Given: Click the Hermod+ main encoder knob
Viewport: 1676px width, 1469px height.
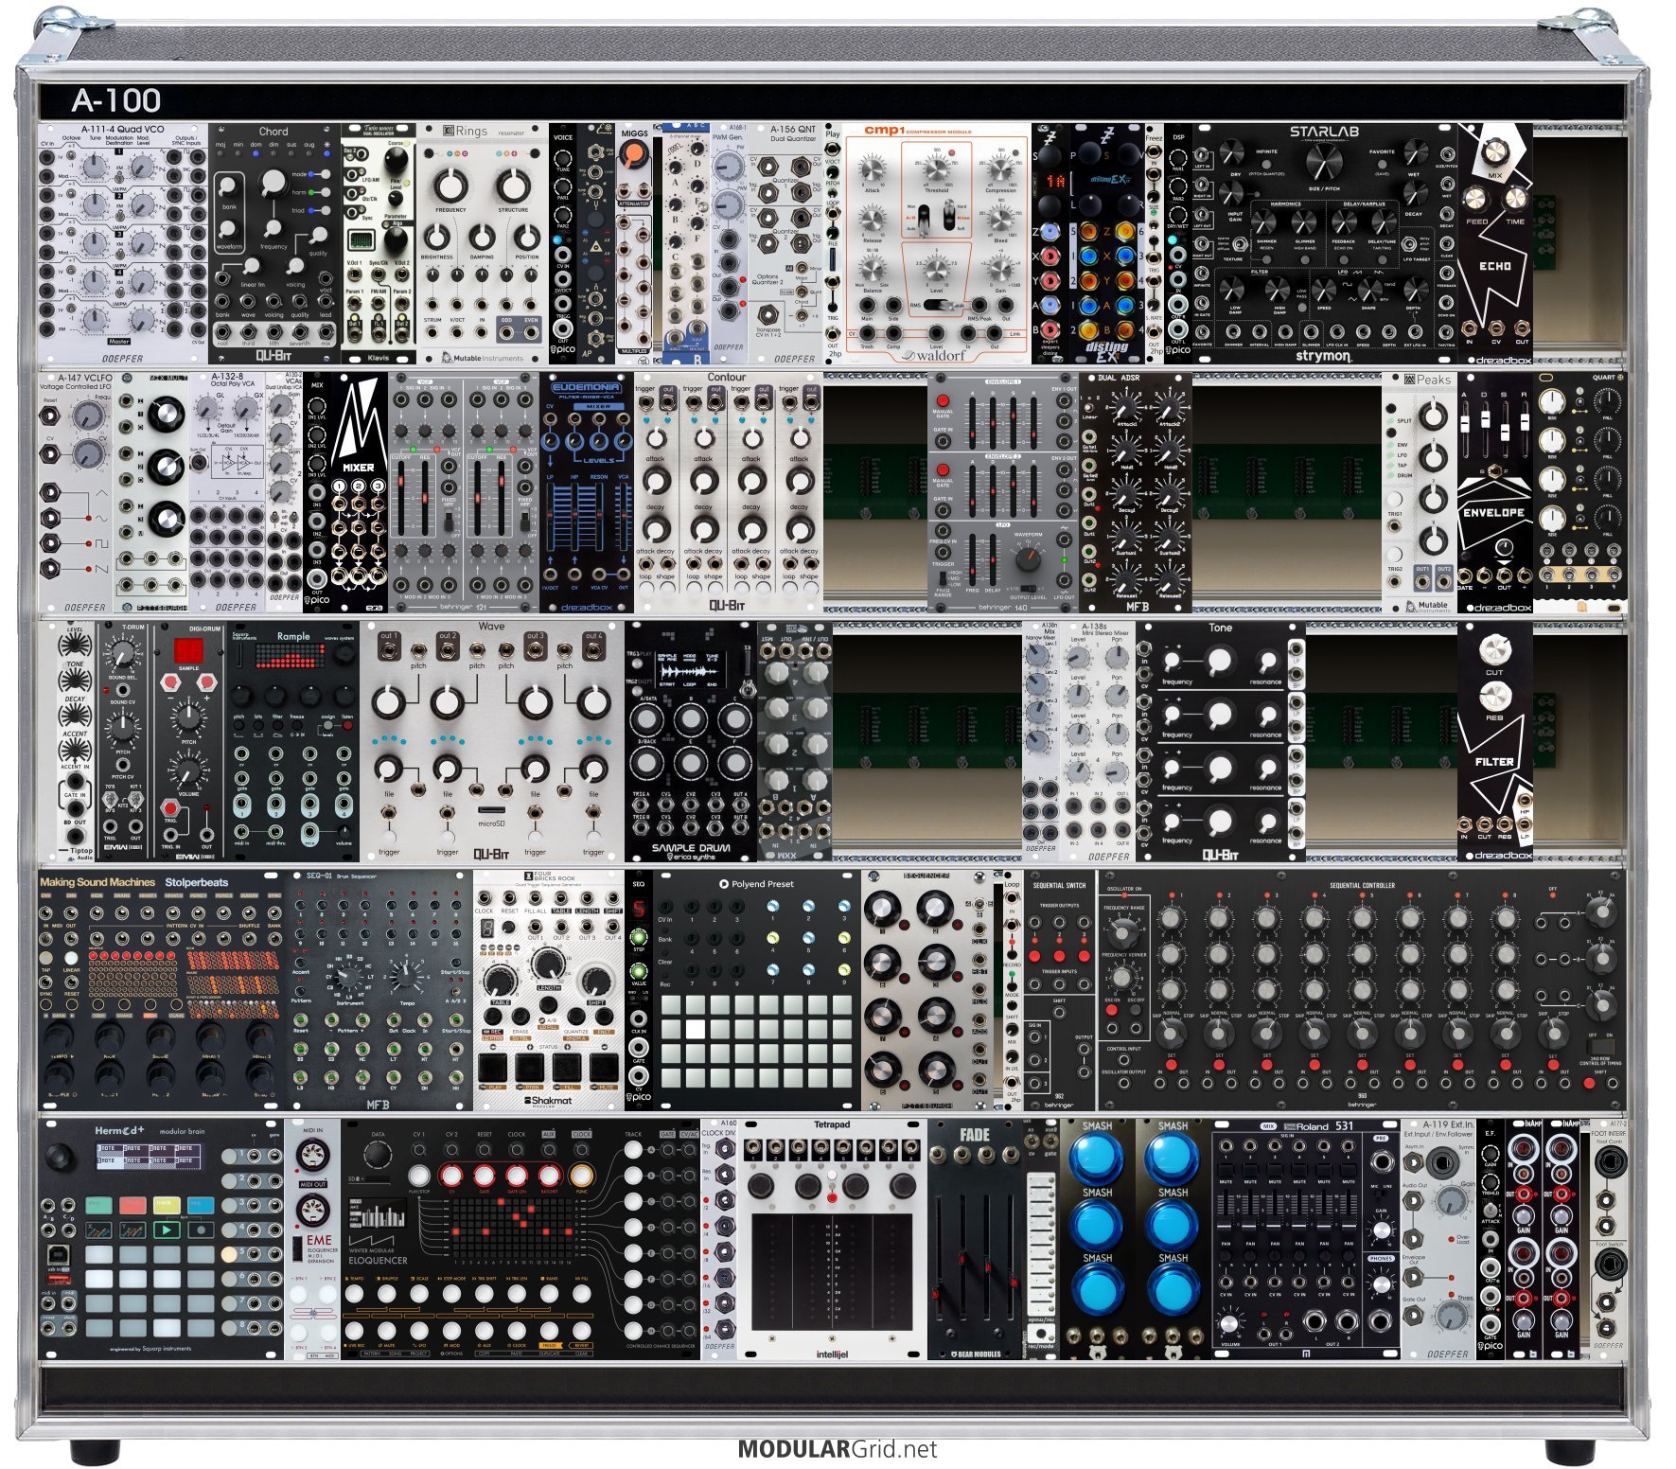Looking at the screenshot, I should (59, 1157).
